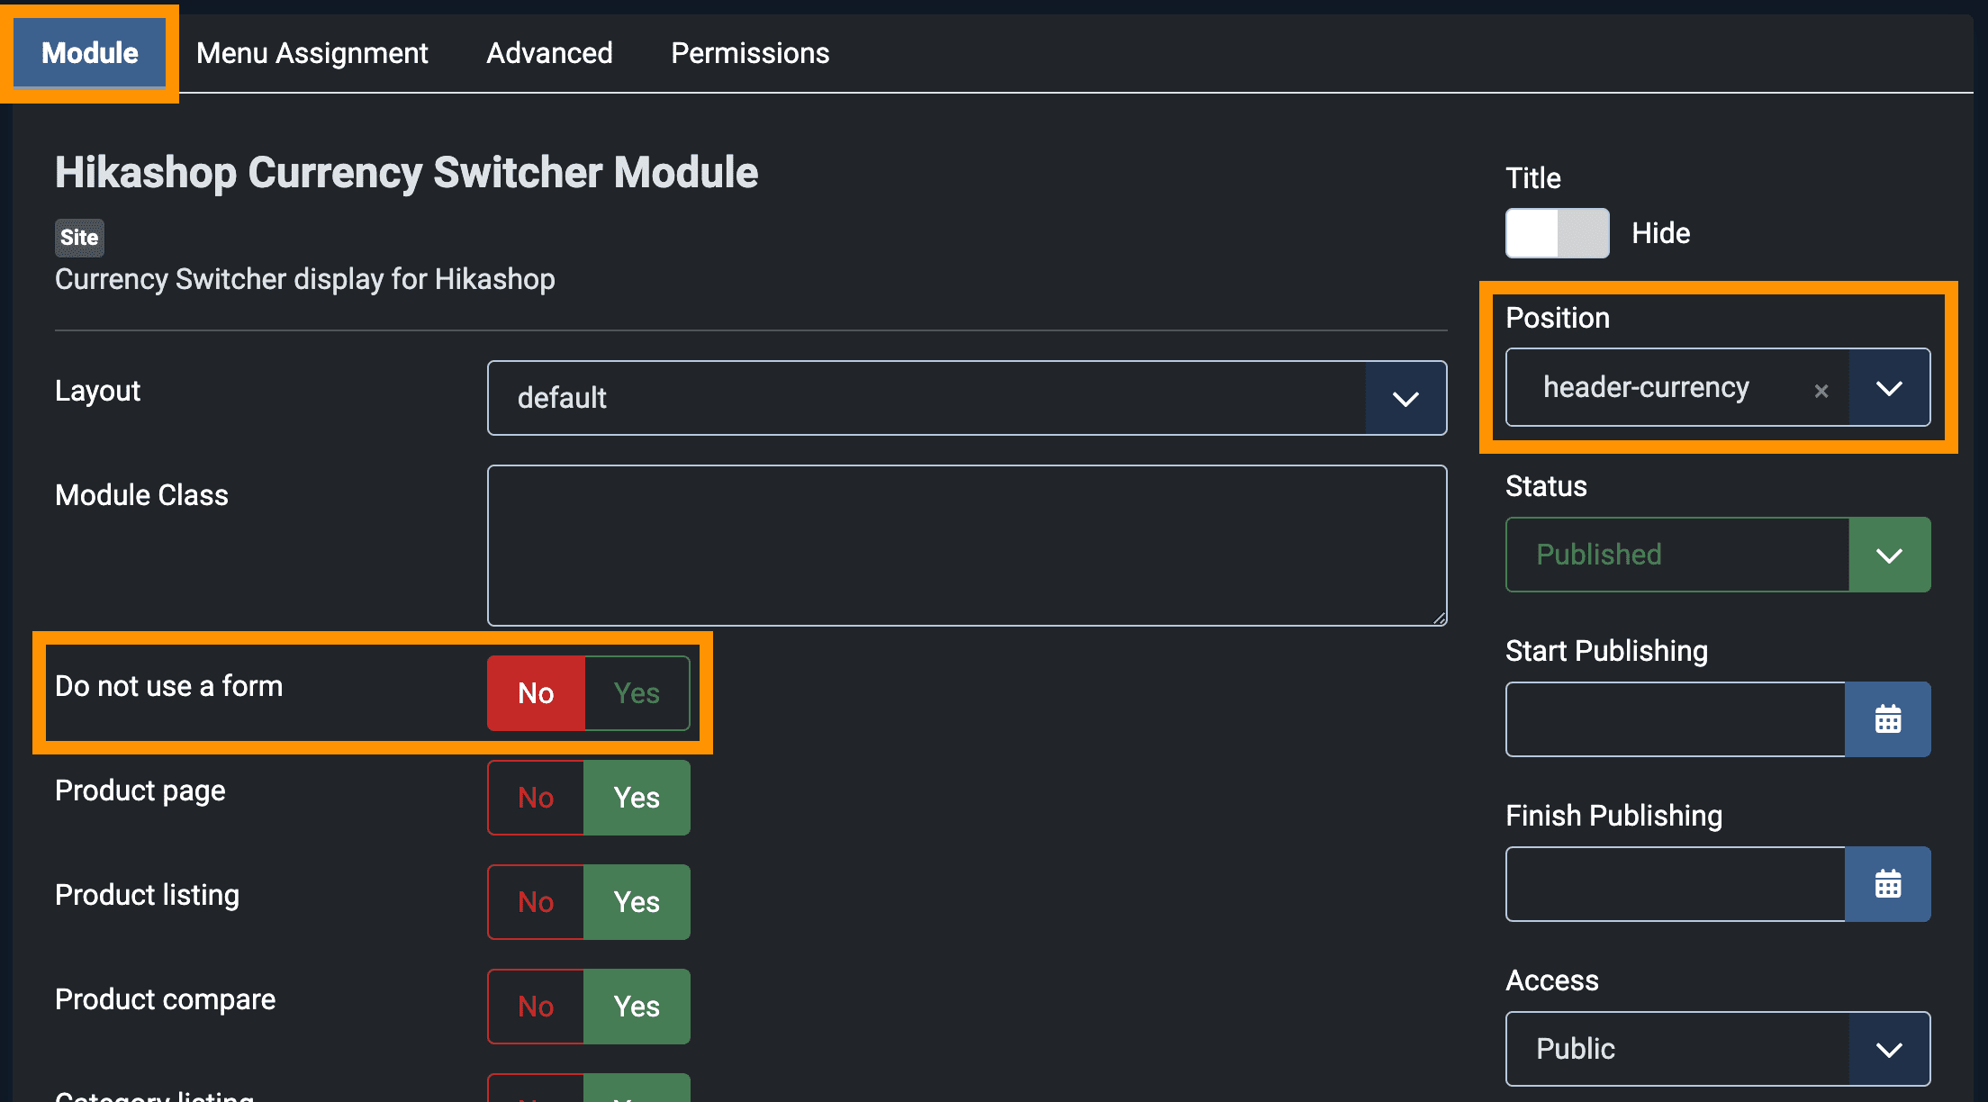Set Product listing to No
This screenshot has height=1102, width=1988.
536,902
